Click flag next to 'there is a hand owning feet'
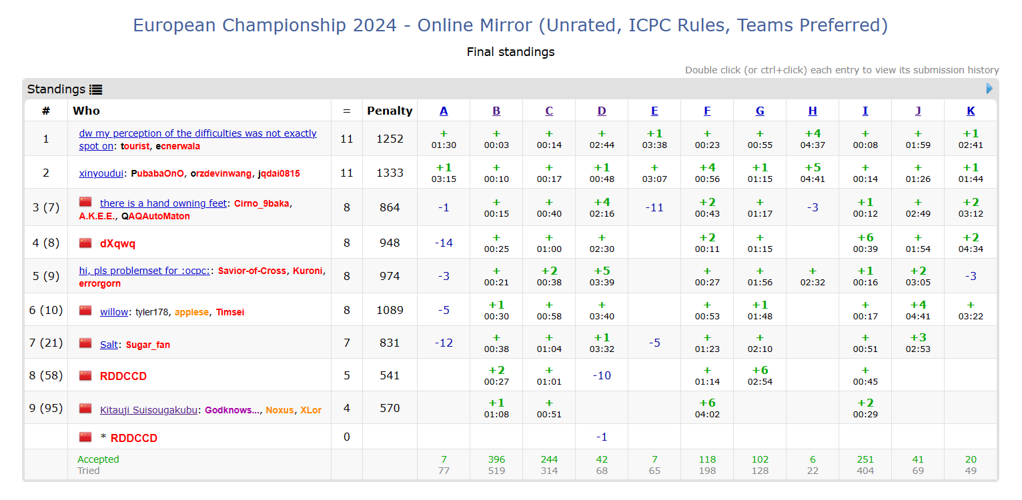Viewport: 1022px width, 500px height. pos(85,202)
